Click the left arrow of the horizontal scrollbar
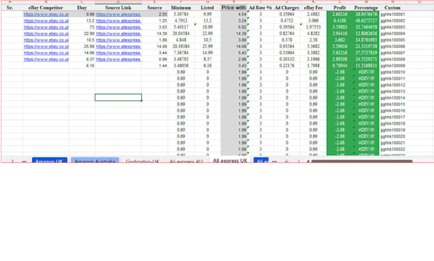Viewport: 434px width, 261px height. [x=308, y=161]
